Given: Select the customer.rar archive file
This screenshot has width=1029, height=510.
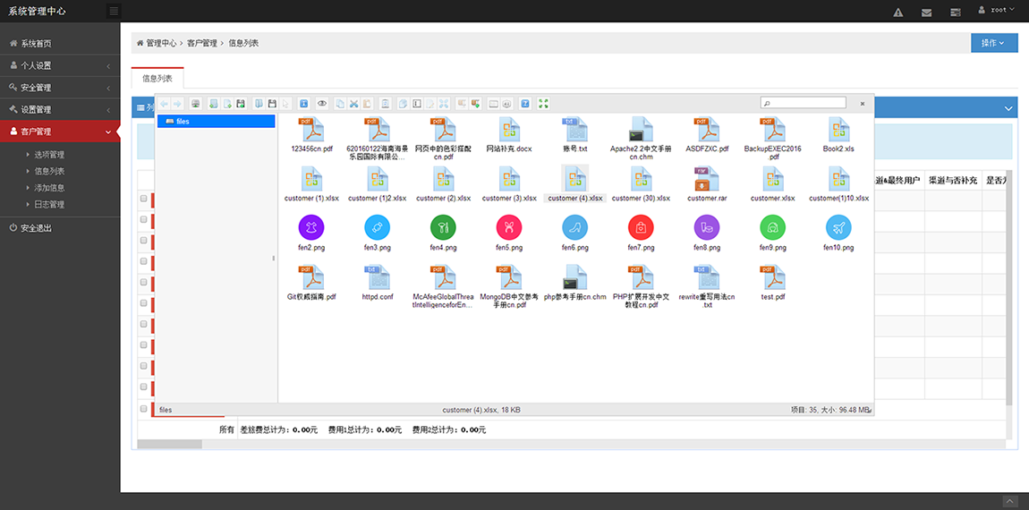Looking at the screenshot, I should point(707,184).
